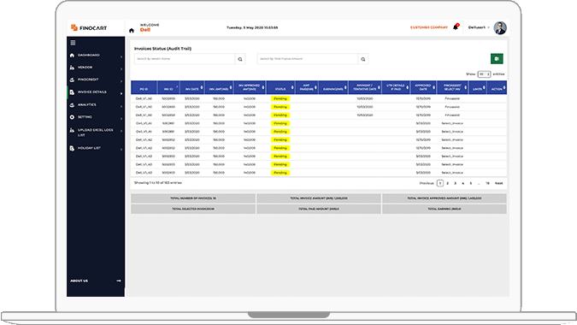This screenshot has height=325, width=577.
Task: Go to page 19
Action: pyautogui.click(x=487, y=183)
